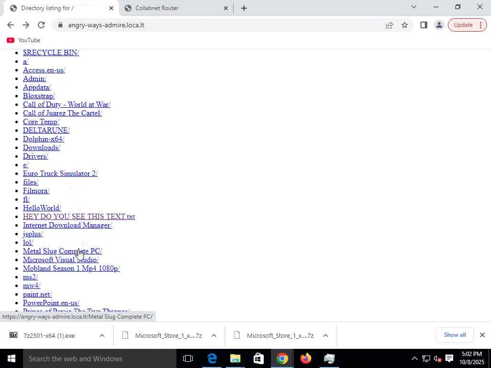This screenshot has width=491, height=368.
Task: Open the Core Temp/ folder link
Action: pos(41,121)
